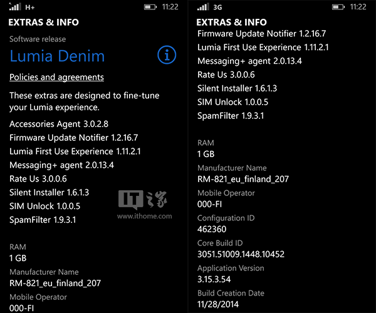
Task: Tap EXTRAS & INFO header above Software release
Action: [x=43, y=23]
